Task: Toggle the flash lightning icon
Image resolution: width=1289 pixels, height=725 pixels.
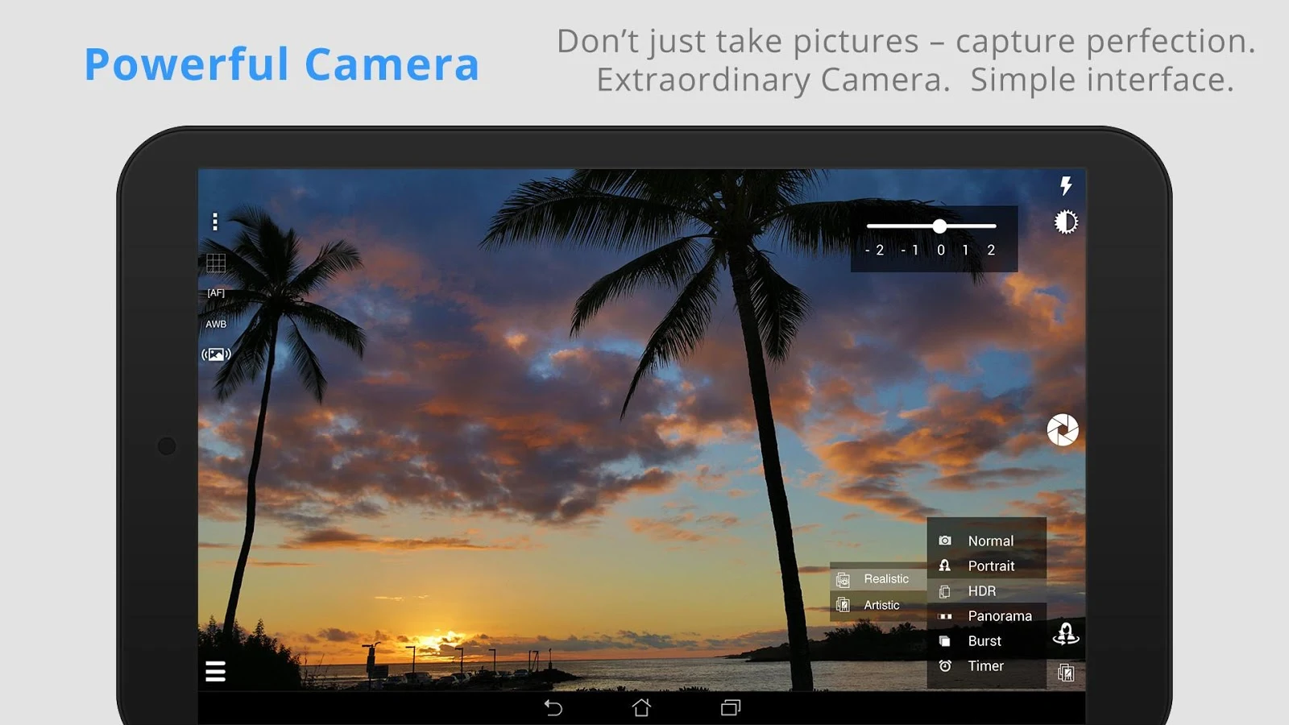Action: click(1066, 186)
